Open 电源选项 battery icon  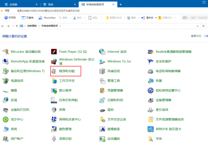coord(6,81)
